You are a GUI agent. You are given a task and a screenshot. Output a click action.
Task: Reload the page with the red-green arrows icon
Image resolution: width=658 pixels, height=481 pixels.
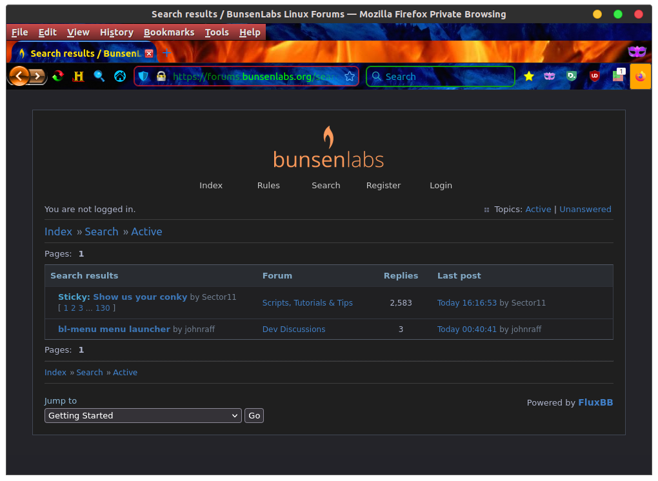point(58,76)
